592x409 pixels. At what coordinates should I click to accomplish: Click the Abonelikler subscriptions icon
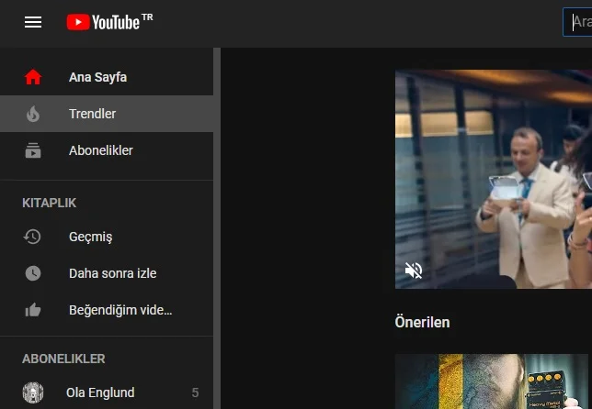[33, 150]
